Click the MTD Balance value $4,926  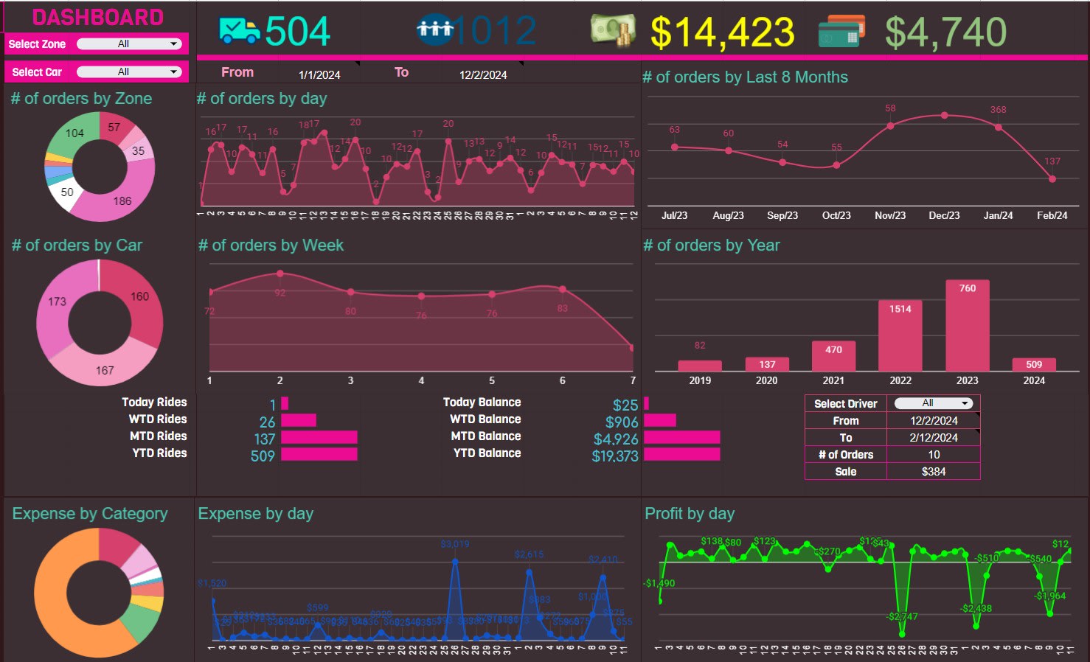(616, 439)
